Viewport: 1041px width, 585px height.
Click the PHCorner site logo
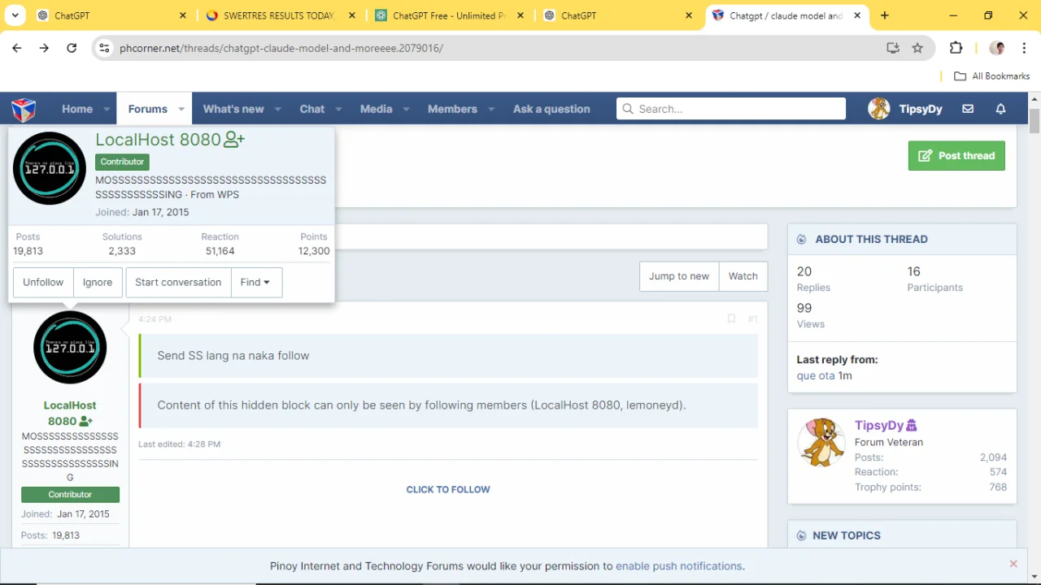tap(24, 109)
